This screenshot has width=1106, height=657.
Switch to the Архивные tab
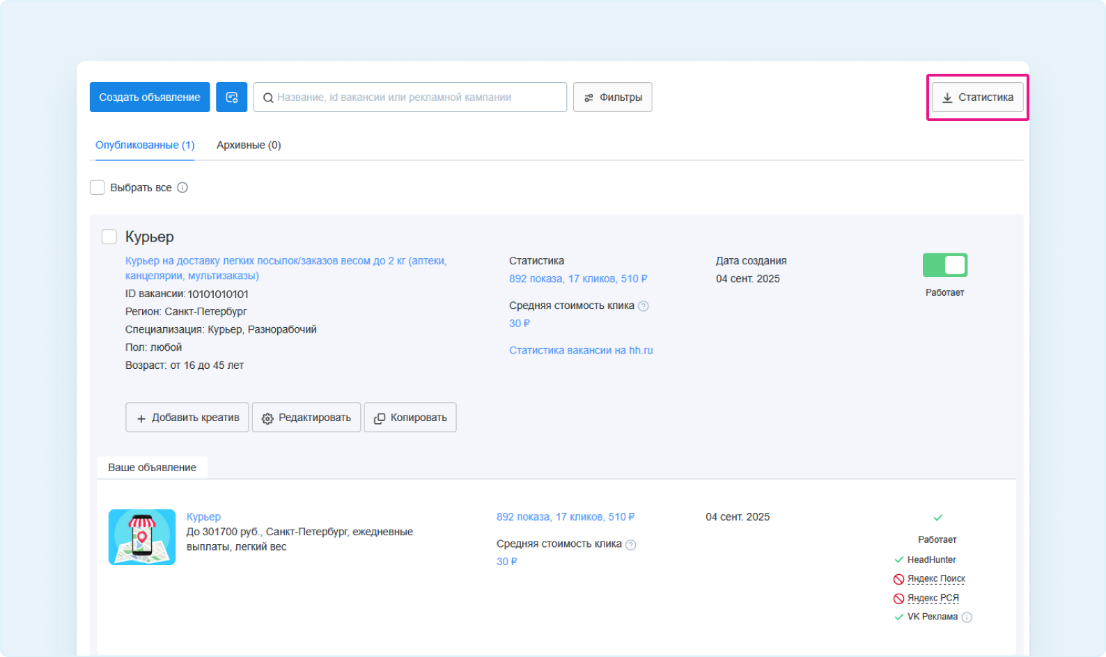tap(249, 145)
